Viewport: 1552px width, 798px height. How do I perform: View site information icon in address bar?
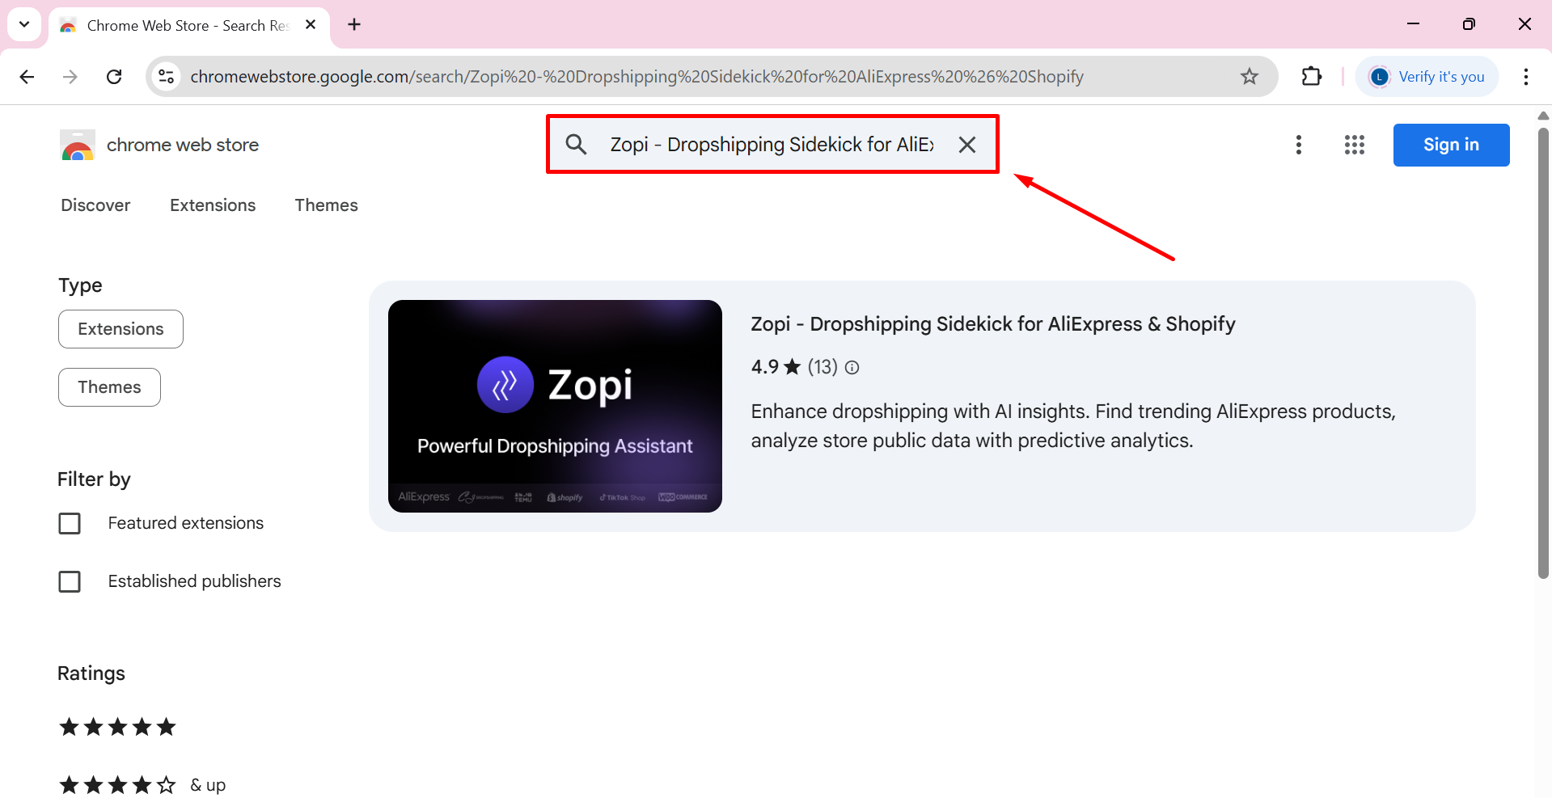tap(166, 77)
